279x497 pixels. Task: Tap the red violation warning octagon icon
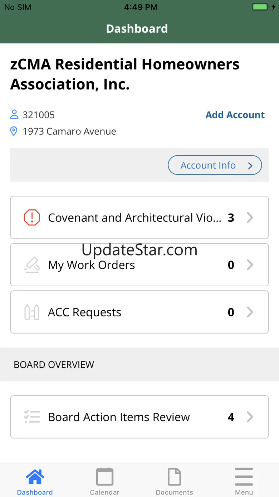pyautogui.click(x=32, y=218)
